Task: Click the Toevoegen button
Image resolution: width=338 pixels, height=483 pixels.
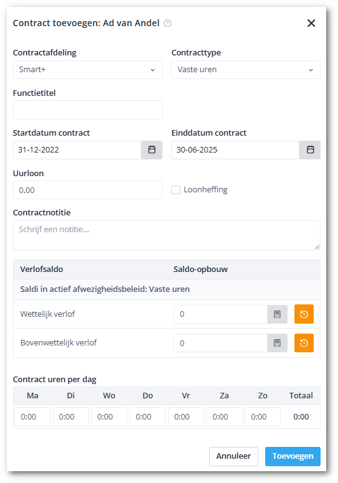Action: tap(293, 456)
